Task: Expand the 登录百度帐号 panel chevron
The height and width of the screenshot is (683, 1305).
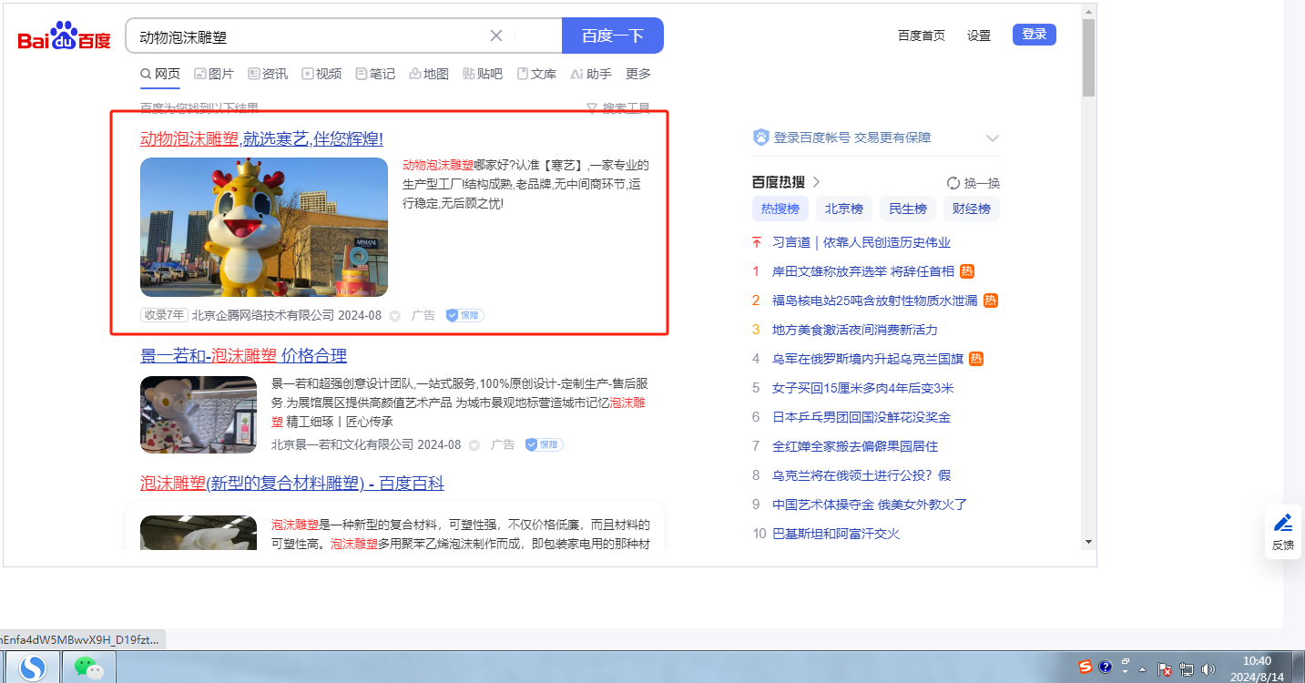Action: 993,138
